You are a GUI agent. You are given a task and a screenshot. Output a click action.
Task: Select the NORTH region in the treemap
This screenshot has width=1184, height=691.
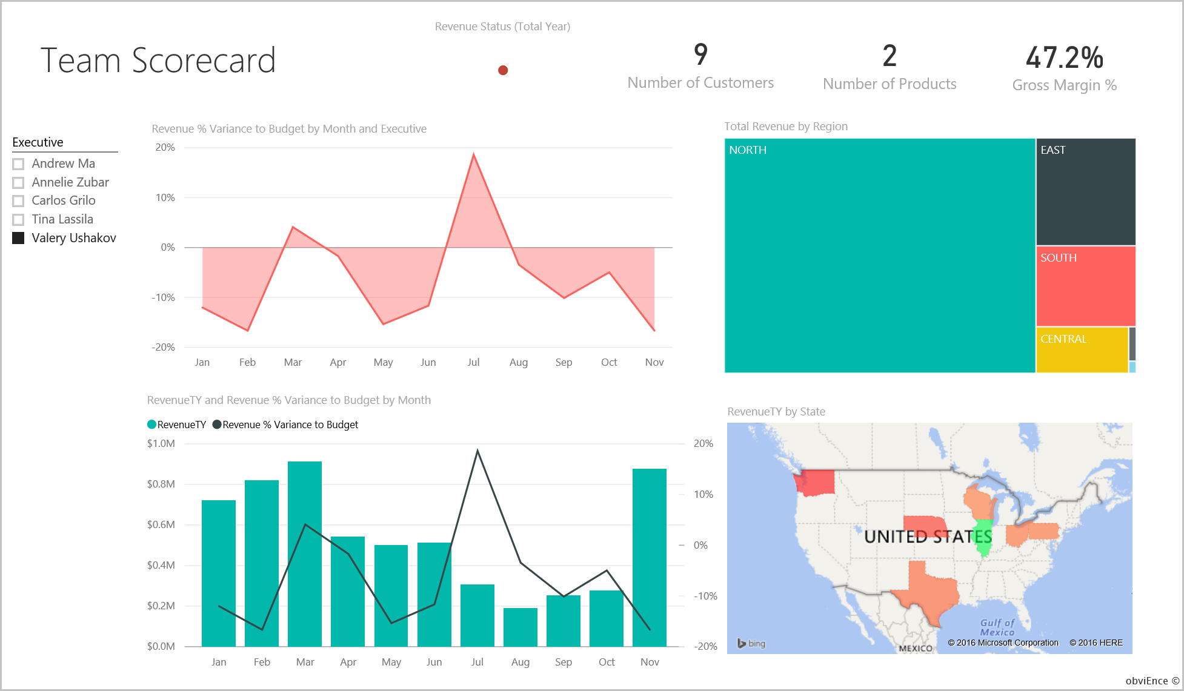[x=880, y=256]
